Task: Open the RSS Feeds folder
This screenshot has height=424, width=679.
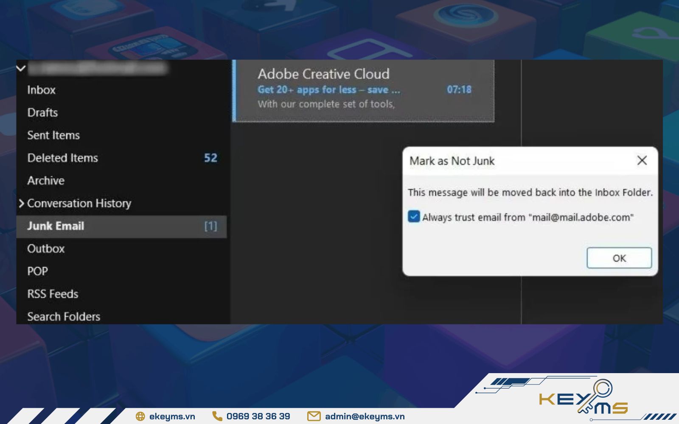Action: point(53,294)
